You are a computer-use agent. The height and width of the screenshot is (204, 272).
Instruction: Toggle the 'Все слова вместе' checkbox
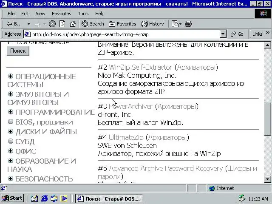(11, 42)
